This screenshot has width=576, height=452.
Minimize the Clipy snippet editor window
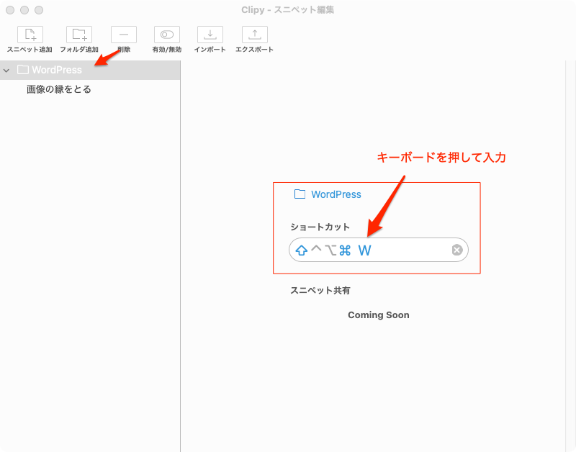tap(24, 10)
